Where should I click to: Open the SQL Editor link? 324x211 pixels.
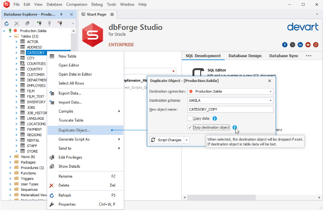pos(217,70)
